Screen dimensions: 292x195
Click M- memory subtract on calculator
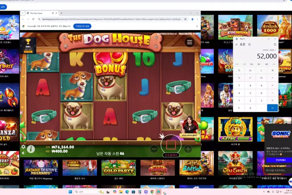point(259,64)
